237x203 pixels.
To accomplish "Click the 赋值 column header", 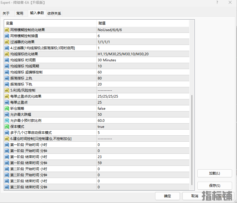I will [143, 23].
